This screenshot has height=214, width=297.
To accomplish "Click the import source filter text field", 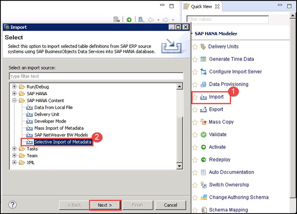I will (96, 76).
